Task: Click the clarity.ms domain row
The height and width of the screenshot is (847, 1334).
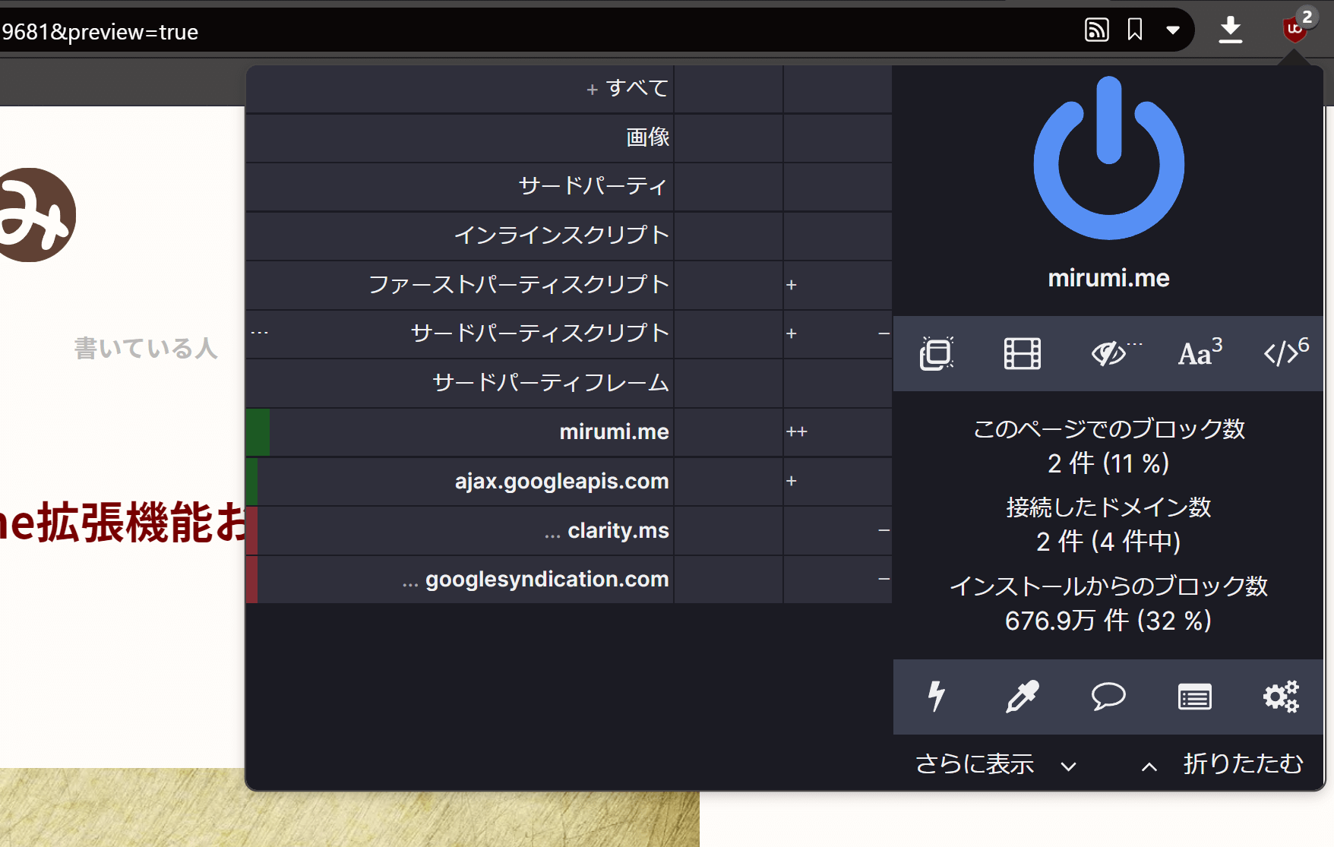Action: [x=460, y=530]
